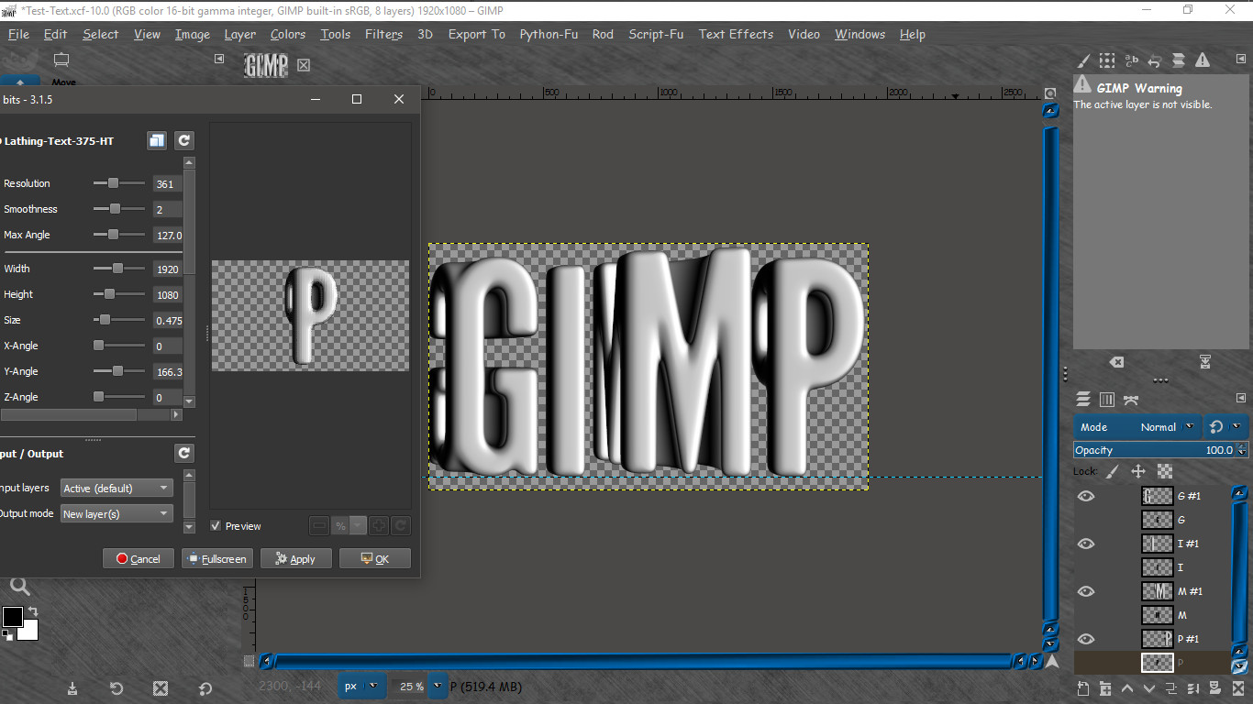Close the GIMP image tab
The width and height of the screenshot is (1253, 704).
pyautogui.click(x=305, y=65)
